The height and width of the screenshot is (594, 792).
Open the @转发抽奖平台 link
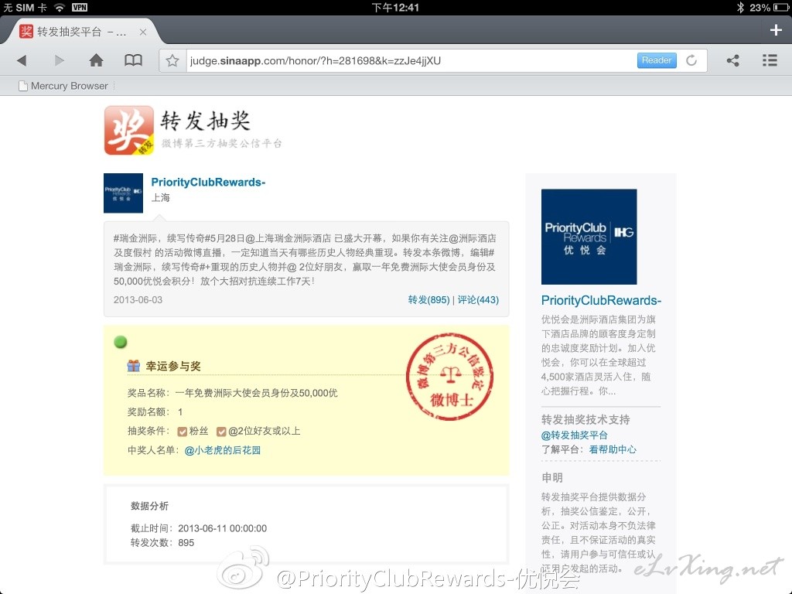575,435
